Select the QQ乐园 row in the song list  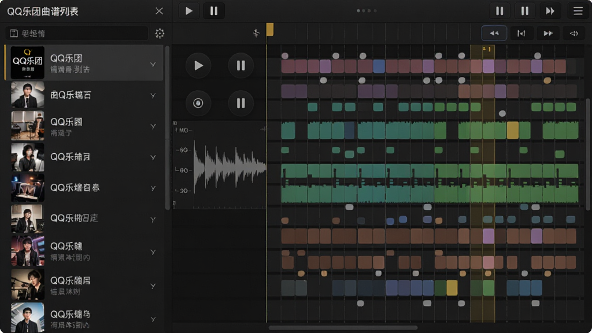pos(84,126)
